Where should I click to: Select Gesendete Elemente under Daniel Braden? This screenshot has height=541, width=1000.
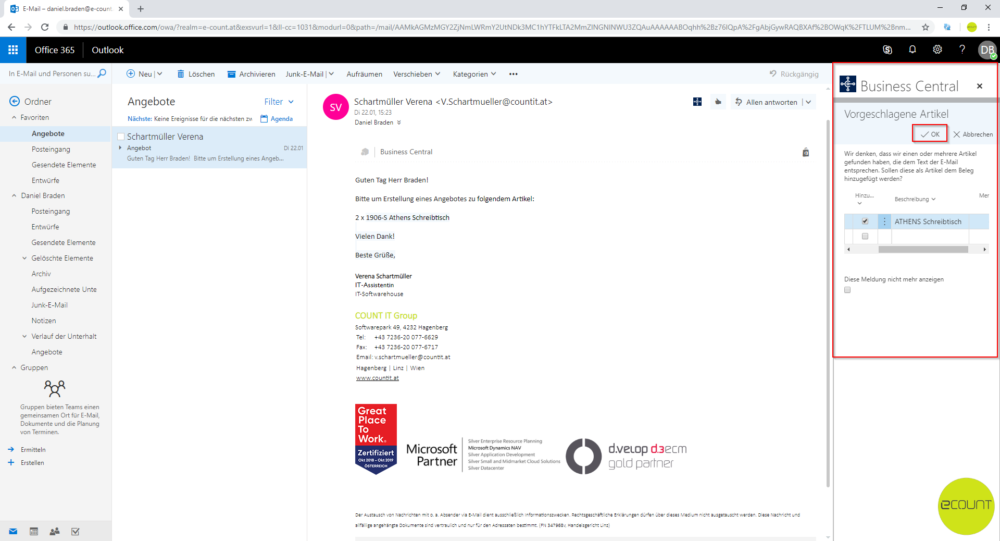tap(64, 242)
